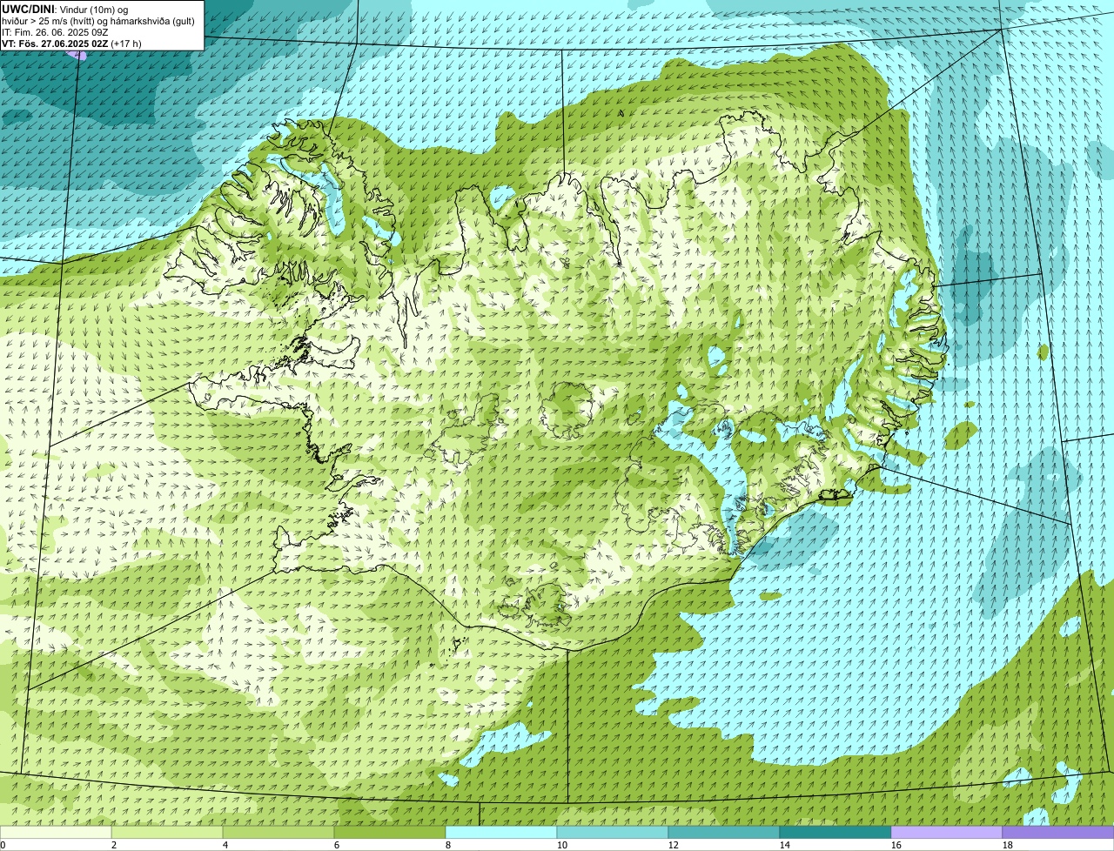Click the legend scale label '0'

[3, 845]
